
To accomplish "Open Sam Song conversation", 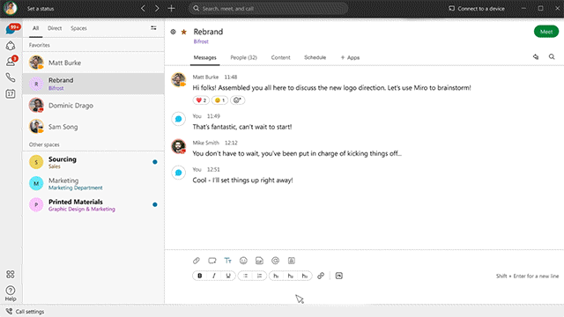I will [x=93, y=127].
